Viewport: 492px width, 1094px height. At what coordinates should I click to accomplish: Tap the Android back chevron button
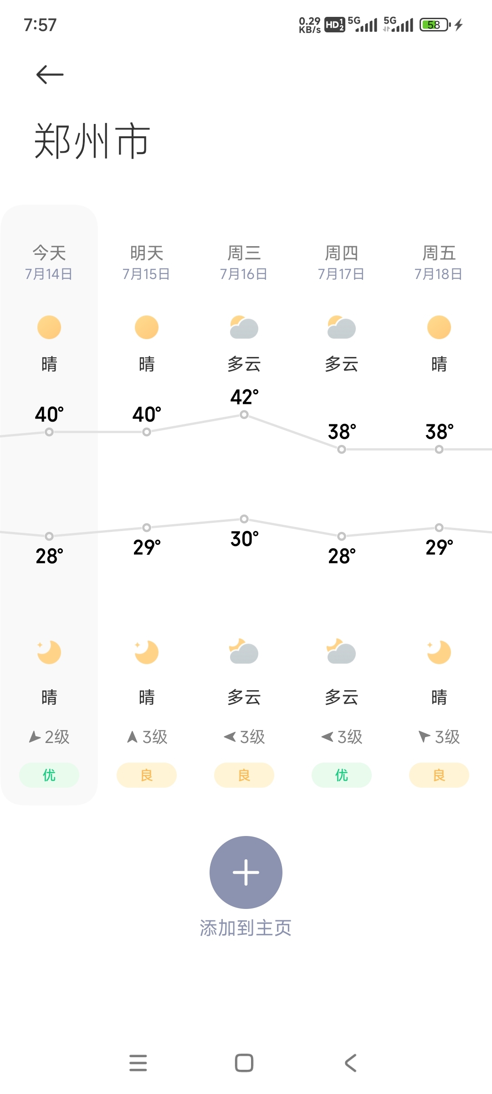[x=350, y=1063]
